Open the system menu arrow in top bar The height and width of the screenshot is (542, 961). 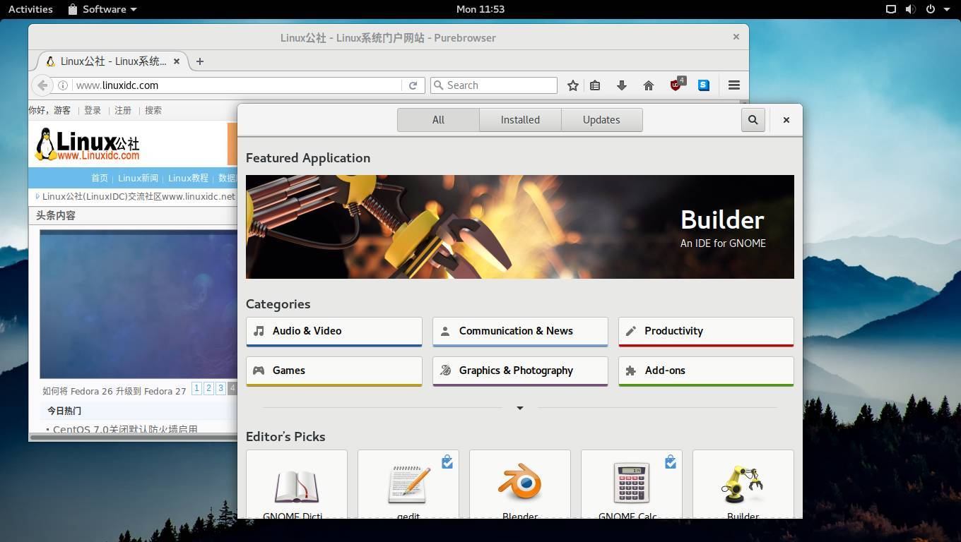coord(946,9)
